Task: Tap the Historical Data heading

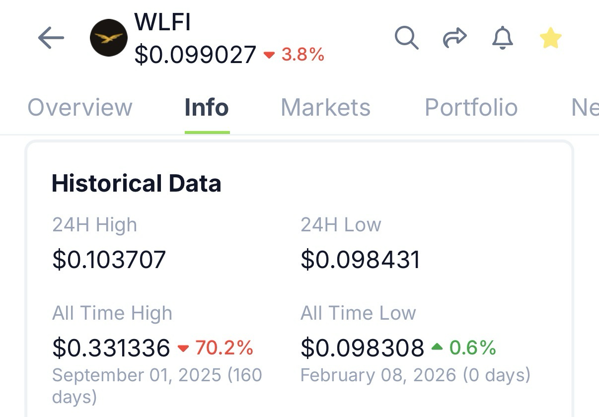Action: [x=137, y=184]
